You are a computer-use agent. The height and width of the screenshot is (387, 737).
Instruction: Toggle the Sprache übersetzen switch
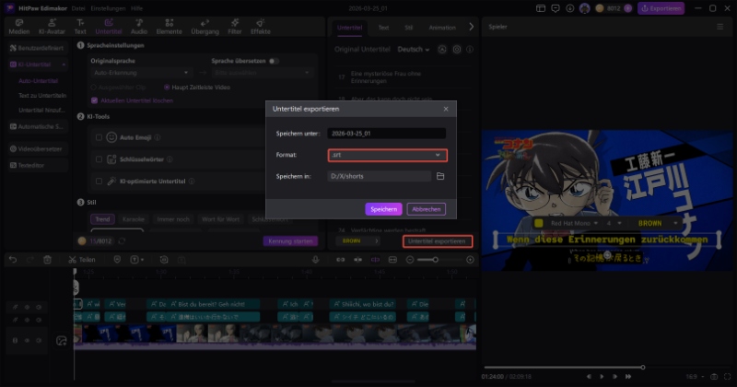click(x=274, y=61)
